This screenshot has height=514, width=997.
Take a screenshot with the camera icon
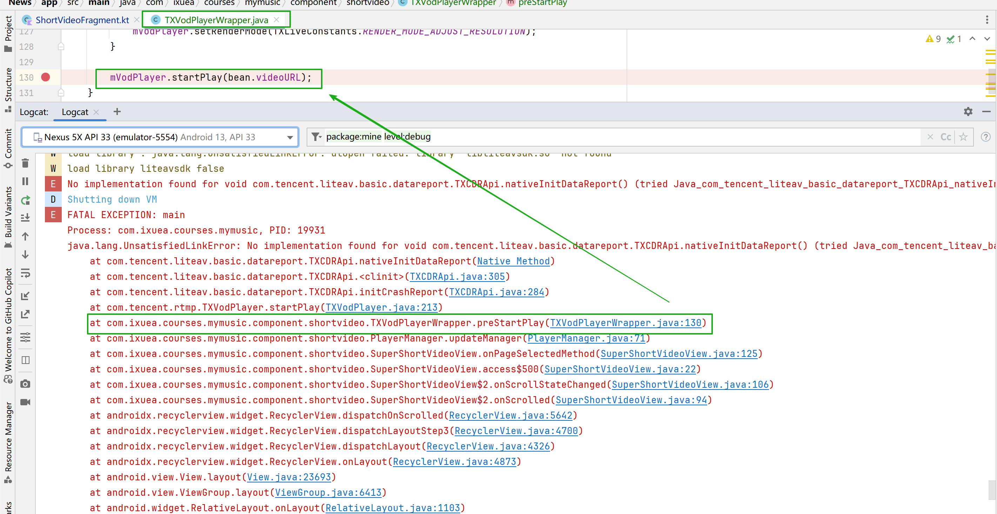pos(25,384)
